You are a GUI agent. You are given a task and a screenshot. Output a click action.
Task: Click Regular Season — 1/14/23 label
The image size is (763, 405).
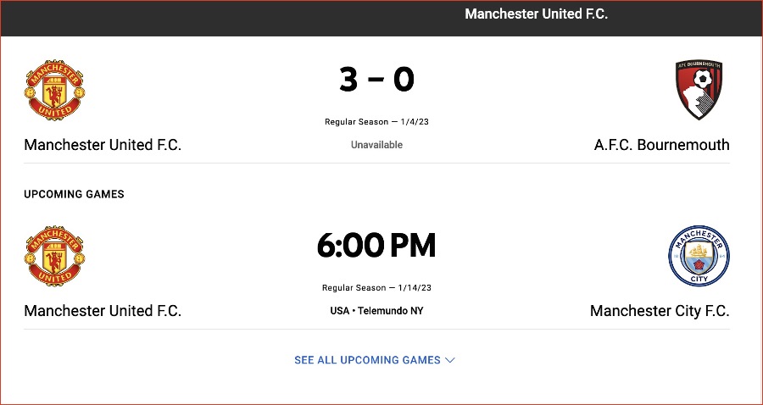pyautogui.click(x=376, y=288)
